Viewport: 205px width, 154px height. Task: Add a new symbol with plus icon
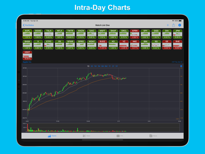click(168, 25)
